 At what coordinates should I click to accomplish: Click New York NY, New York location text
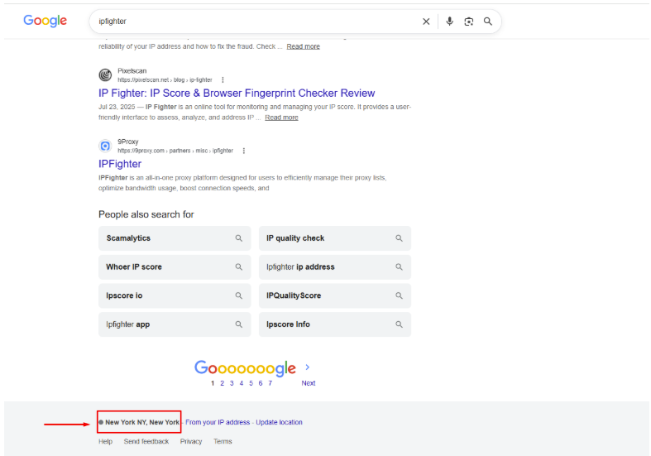click(142, 422)
